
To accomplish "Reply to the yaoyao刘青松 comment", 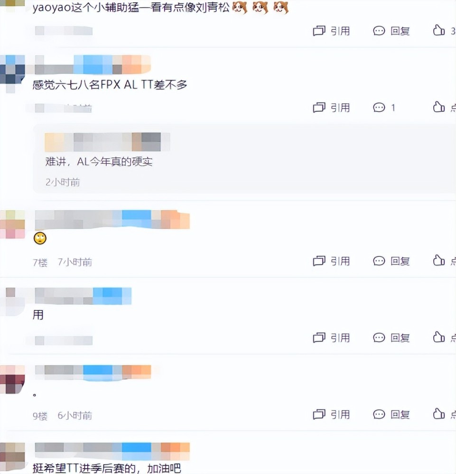I will tap(391, 31).
